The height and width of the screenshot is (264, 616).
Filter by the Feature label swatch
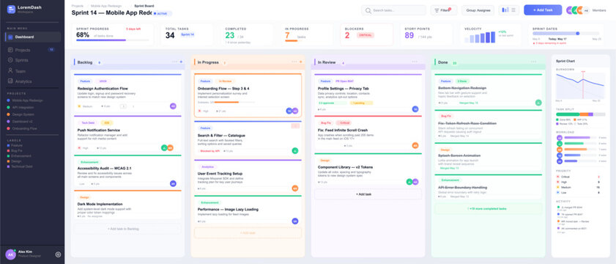8,146
